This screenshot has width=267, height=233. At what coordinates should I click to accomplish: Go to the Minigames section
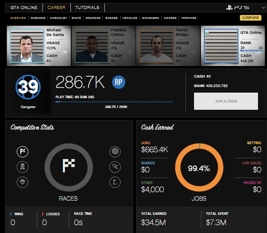150,18
